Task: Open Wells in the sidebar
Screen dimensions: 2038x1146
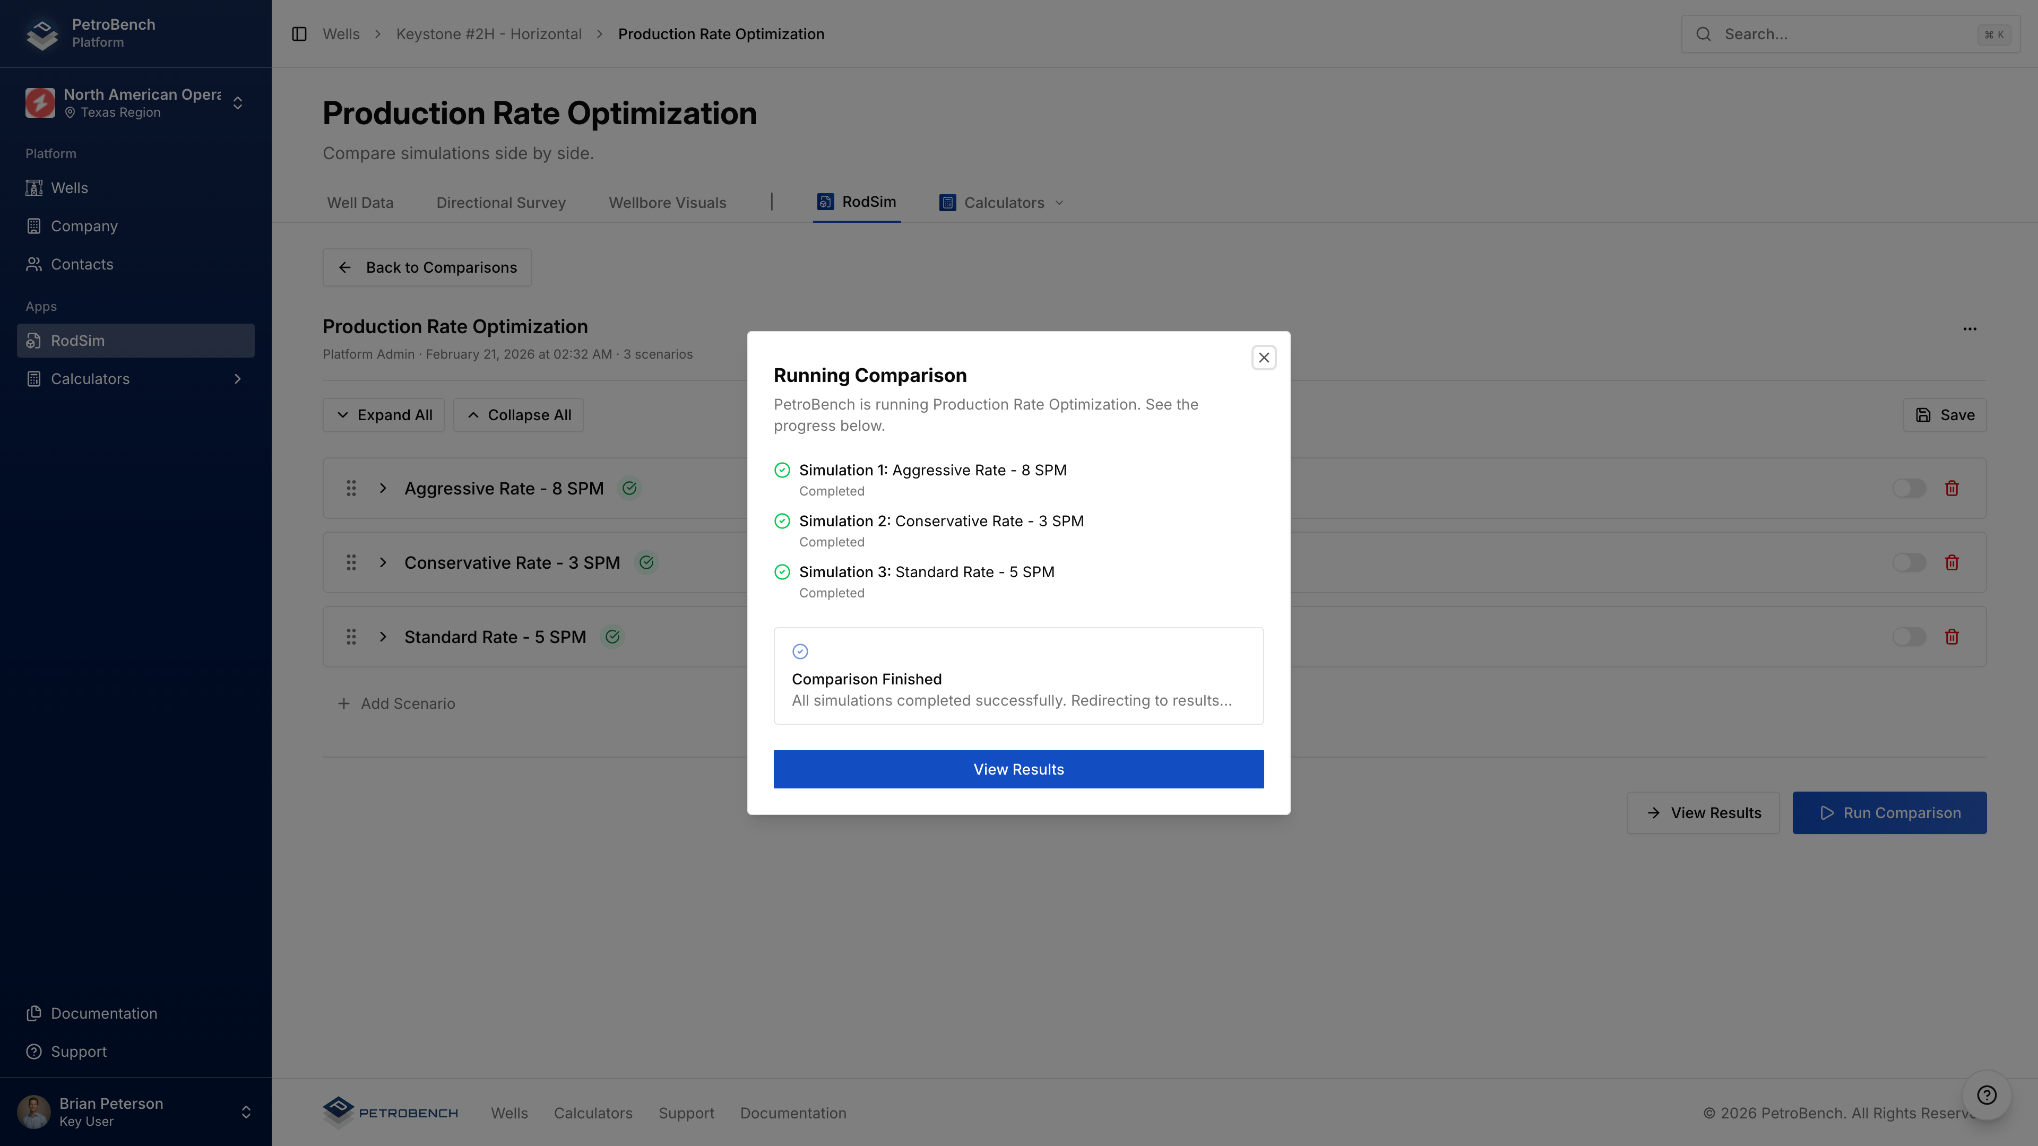Action: click(70, 187)
